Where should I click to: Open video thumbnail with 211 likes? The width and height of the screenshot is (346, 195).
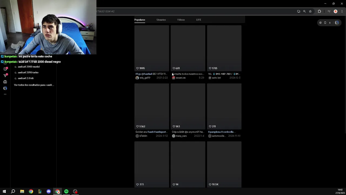[224, 106]
